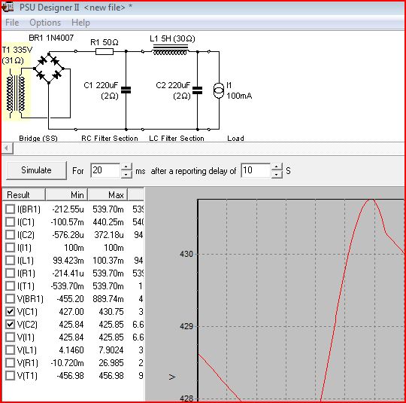The image size is (406, 403).
Task: Click the V(T1) Max value 456.98
Action: click(111, 376)
